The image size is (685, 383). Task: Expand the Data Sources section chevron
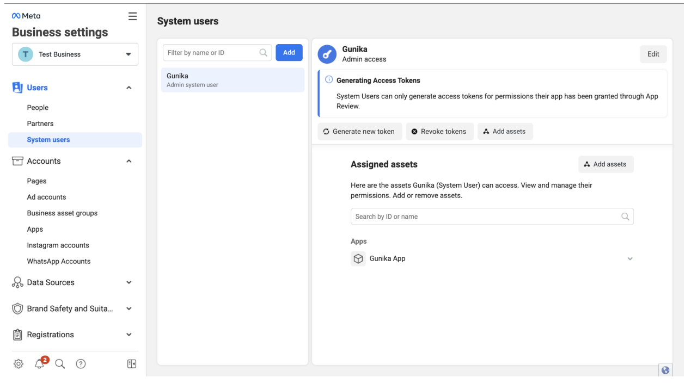point(129,282)
